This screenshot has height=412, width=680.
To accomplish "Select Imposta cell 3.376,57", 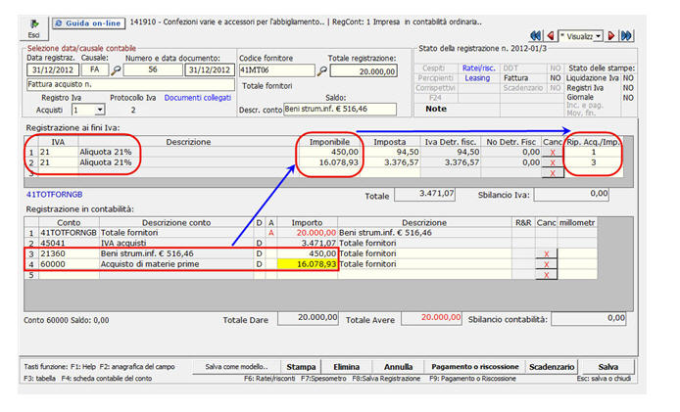I will [x=390, y=162].
